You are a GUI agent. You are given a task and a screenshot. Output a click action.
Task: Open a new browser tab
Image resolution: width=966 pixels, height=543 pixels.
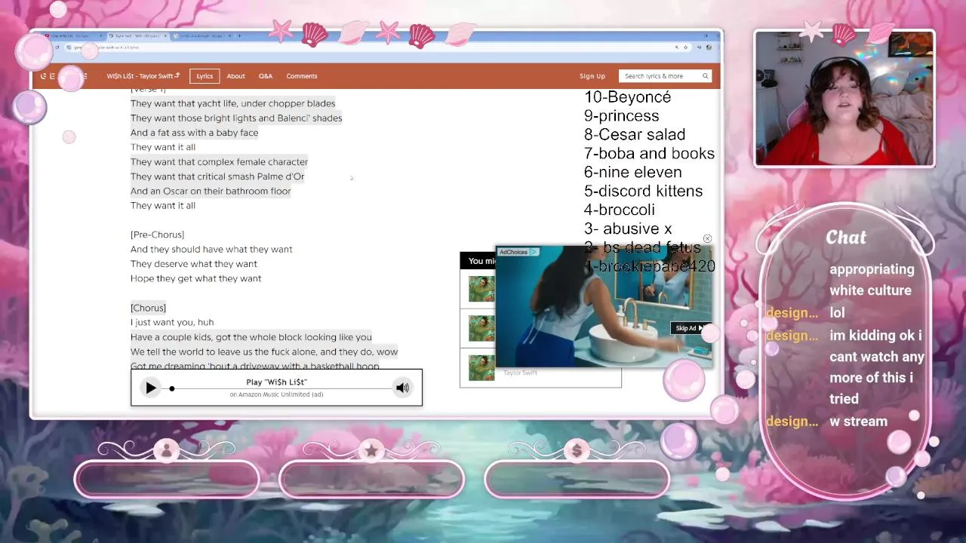click(x=240, y=35)
